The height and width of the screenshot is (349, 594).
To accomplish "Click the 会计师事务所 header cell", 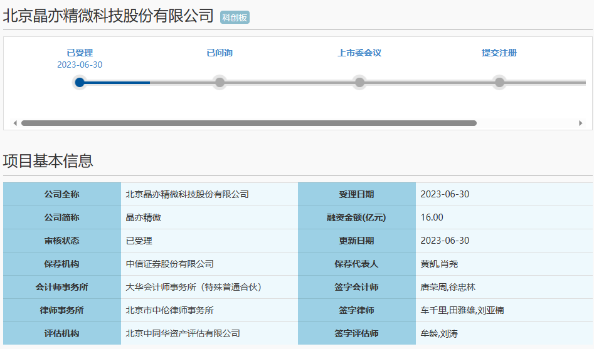I will tap(61, 288).
